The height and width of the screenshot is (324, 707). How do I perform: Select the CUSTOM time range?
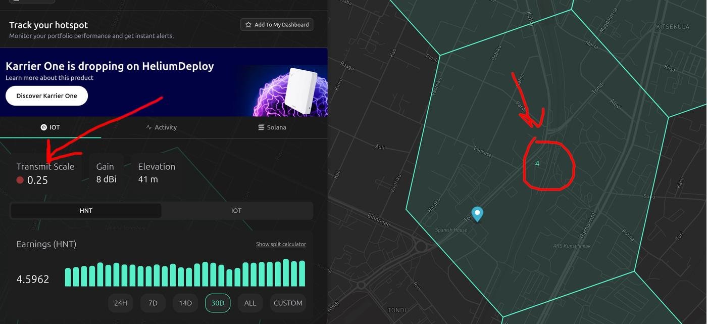288,303
